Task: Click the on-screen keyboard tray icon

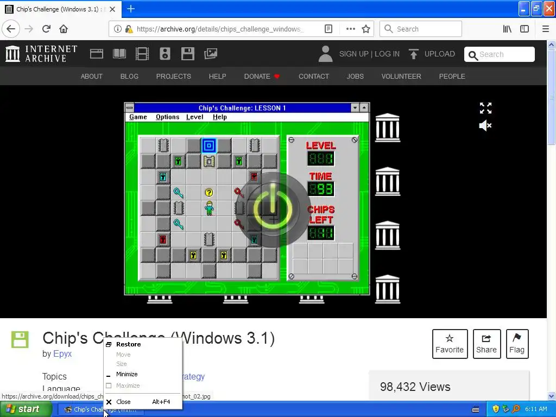Action: tap(476, 409)
